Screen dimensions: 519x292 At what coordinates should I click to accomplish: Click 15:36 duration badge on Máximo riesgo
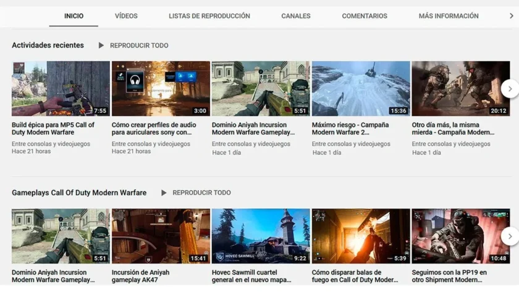pos(398,111)
